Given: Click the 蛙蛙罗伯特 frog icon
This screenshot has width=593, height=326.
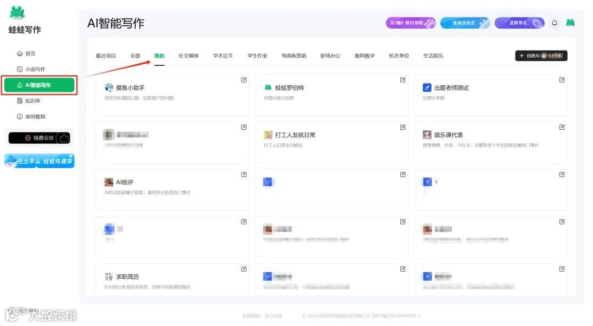Looking at the screenshot, I should (268, 87).
